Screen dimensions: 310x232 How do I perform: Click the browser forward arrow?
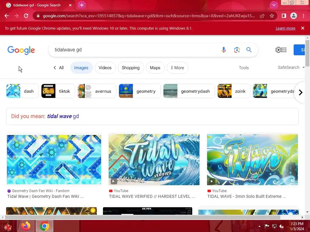coord(16,16)
